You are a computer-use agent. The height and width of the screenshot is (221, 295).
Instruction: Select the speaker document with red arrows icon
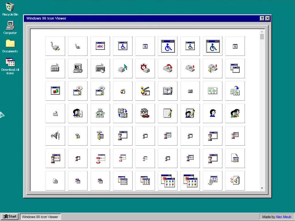pos(235,181)
